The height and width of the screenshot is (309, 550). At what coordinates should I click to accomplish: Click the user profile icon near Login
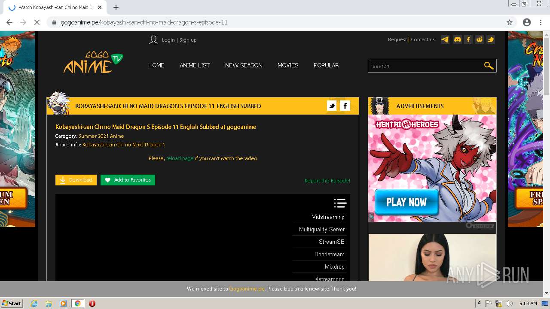(x=153, y=40)
